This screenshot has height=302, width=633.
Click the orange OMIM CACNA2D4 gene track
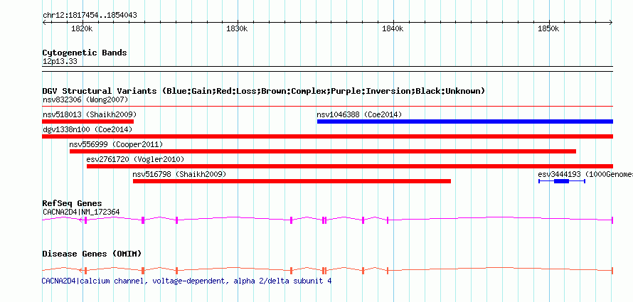[328, 270]
